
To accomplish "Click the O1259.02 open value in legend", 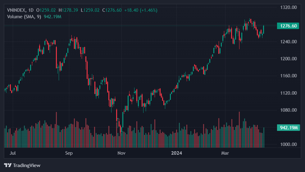I will click(x=46, y=10).
